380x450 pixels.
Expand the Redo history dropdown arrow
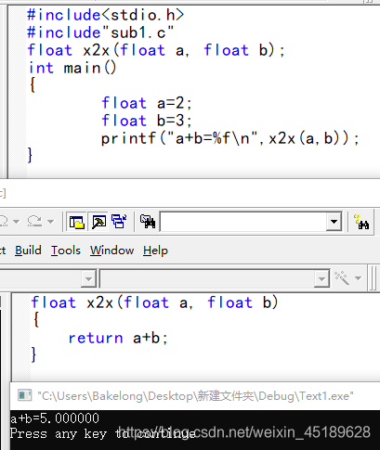(50, 222)
